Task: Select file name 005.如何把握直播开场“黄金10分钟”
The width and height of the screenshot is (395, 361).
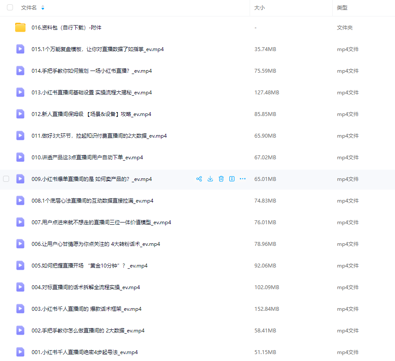Action: 90,266
